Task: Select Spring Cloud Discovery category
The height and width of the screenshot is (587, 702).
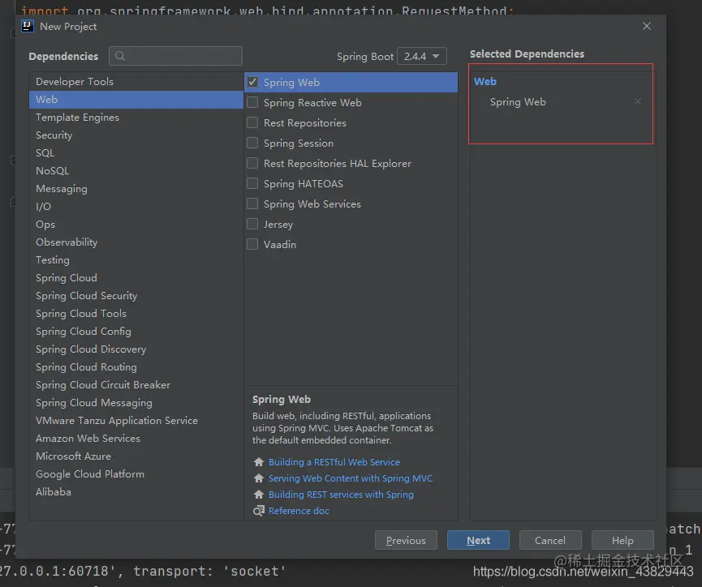Action: tap(136, 349)
